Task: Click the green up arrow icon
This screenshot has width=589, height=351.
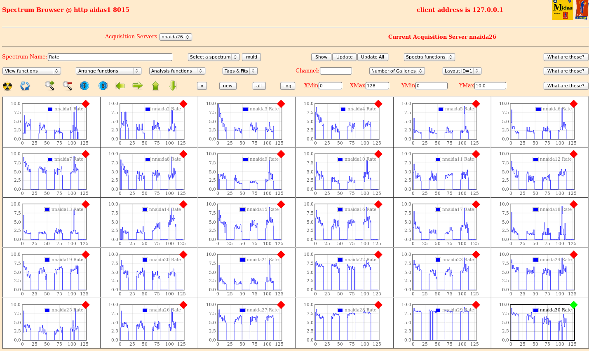Action: coord(155,86)
